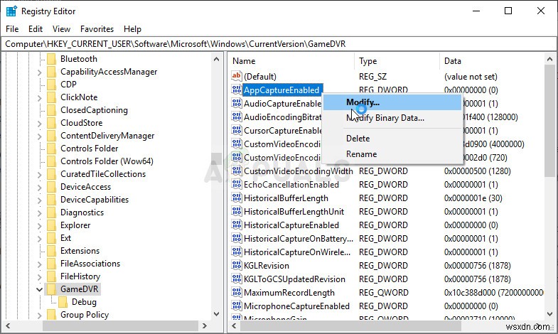Expand the CapabilityAccessManager key
The image size is (558, 334).
pyautogui.click(x=40, y=72)
